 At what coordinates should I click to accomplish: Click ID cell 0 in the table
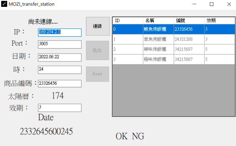128,29
